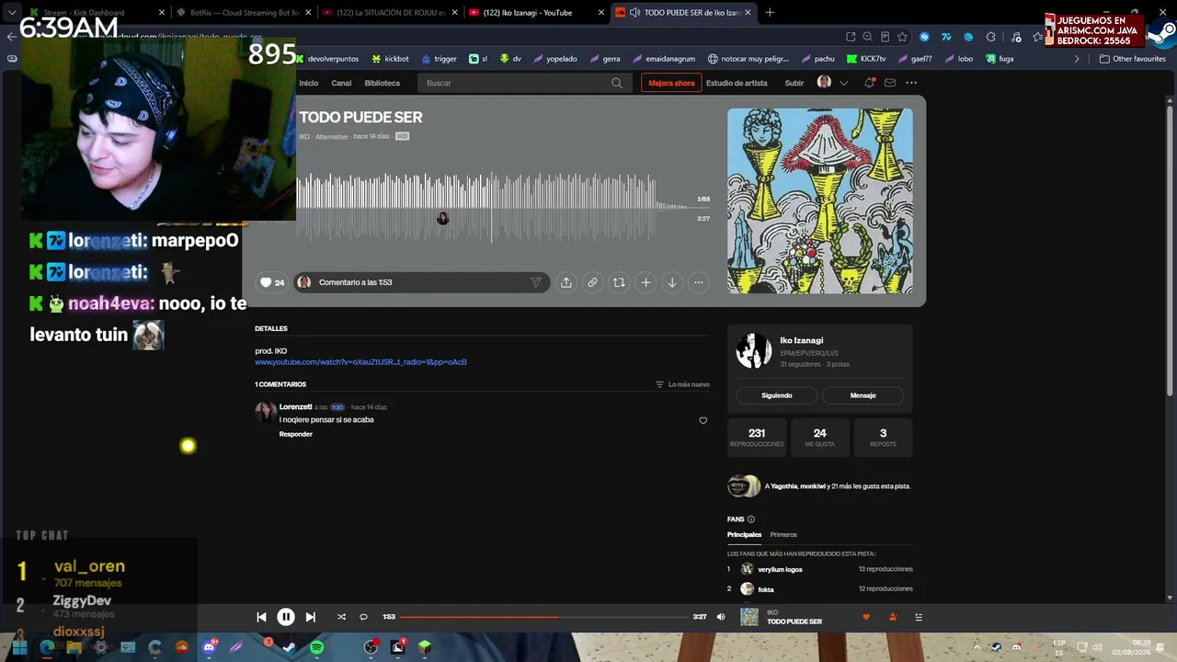
Task: Like Lorenzeti's comment
Action: (703, 420)
